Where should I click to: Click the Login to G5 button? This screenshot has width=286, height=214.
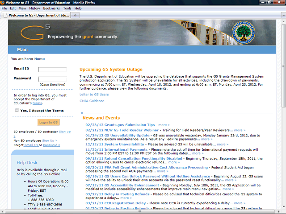coord(49,122)
